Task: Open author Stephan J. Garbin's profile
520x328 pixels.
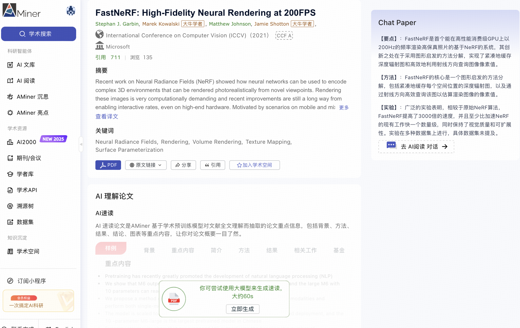Action: tap(117, 24)
